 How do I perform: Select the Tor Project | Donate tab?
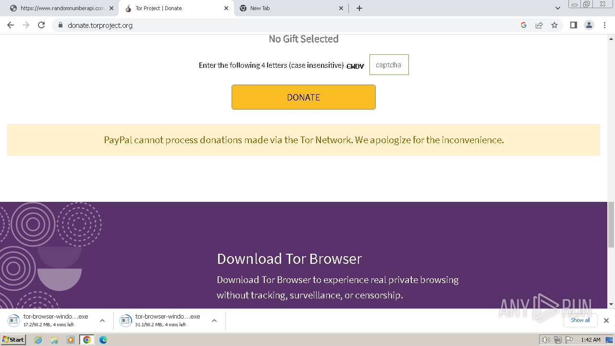tap(176, 8)
